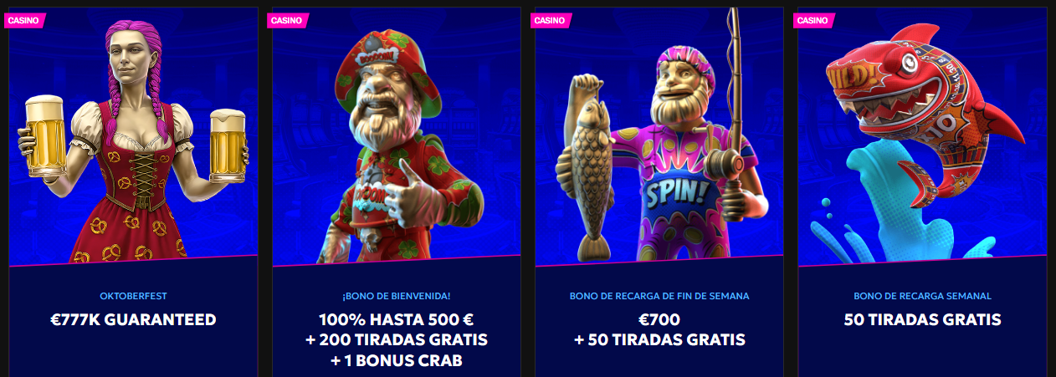Open the ¡BONO DE BIENVENIDA! label

(x=397, y=296)
